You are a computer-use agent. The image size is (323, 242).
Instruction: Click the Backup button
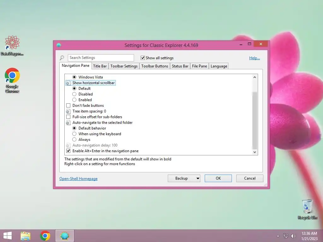(x=181, y=178)
